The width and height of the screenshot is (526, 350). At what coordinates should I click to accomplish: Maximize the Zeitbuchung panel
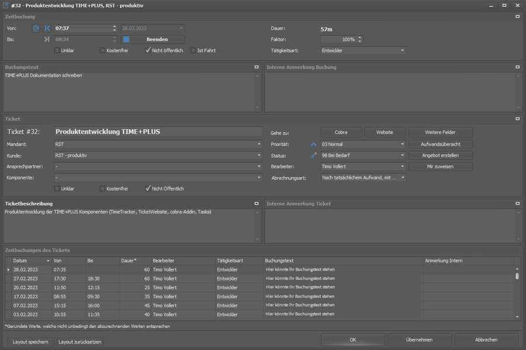tap(518, 16)
